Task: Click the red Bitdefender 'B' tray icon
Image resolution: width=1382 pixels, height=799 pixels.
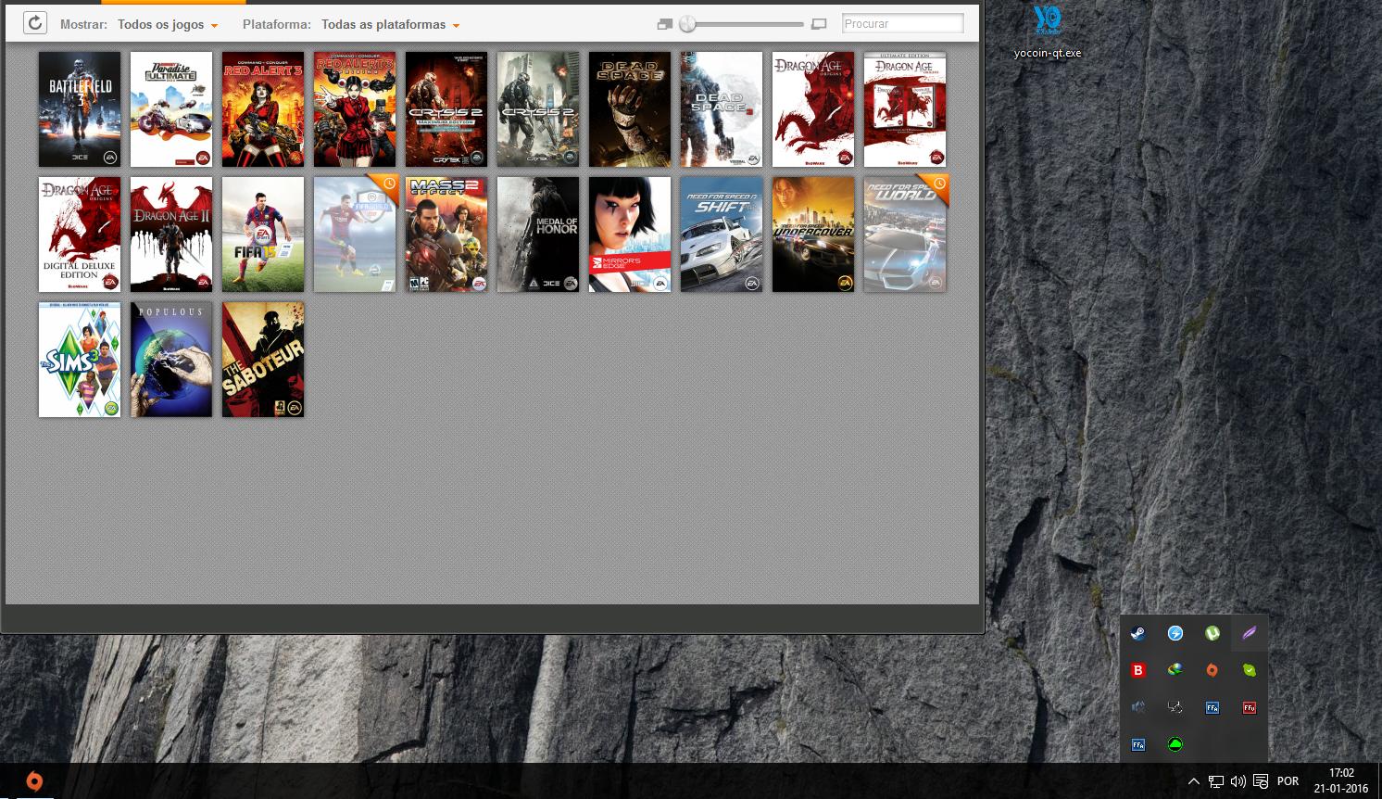Action: click(1138, 670)
